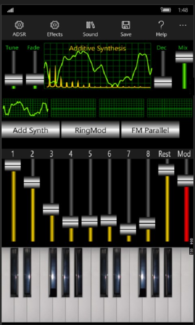Click the Additive Synthesis waveform display
This screenshot has width=195, height=325.
click(x=97, y=66)
